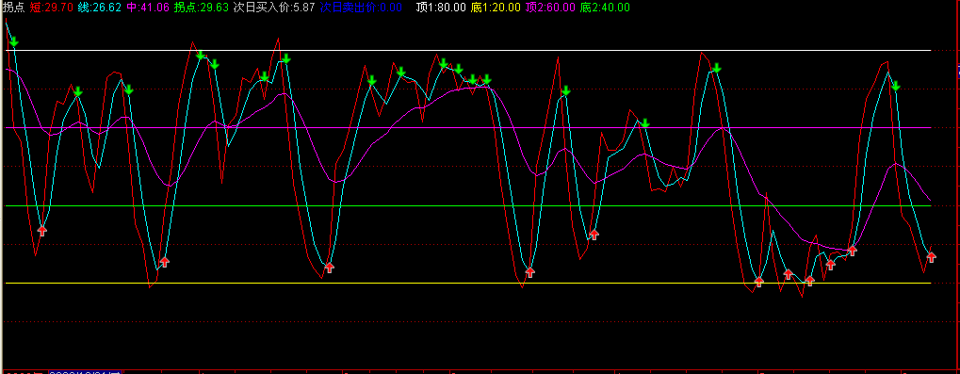This screenshot has width=960, height=374.
Task: Select the magenta 中:41.06 value label
Action: coord(148,8)
